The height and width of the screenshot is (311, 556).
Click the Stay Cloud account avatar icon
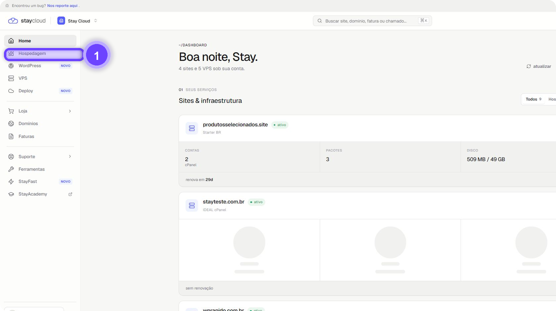pos(61,21)
